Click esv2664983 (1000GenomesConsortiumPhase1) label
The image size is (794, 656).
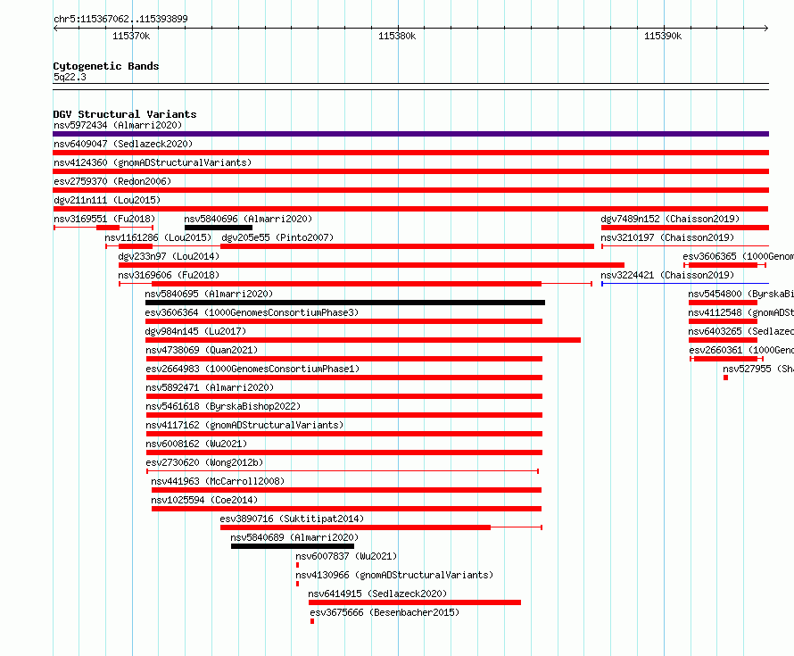click(252, 369)
